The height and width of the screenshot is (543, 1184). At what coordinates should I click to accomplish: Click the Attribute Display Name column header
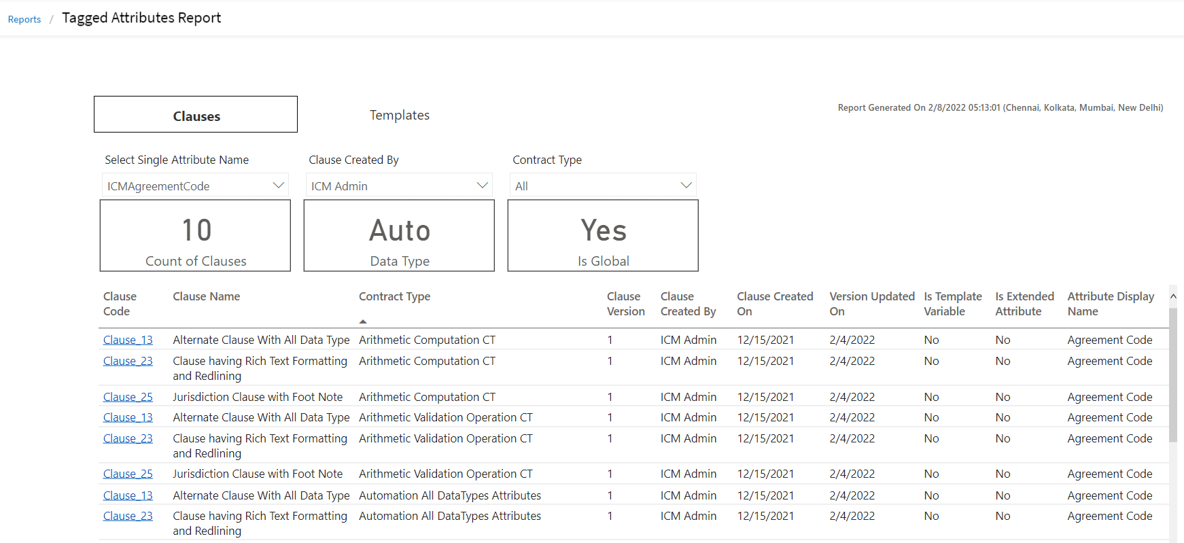(x=1110, y=304)
